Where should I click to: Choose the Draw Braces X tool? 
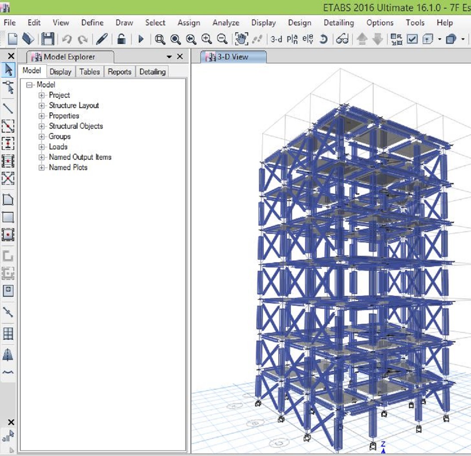click(8, 178)
